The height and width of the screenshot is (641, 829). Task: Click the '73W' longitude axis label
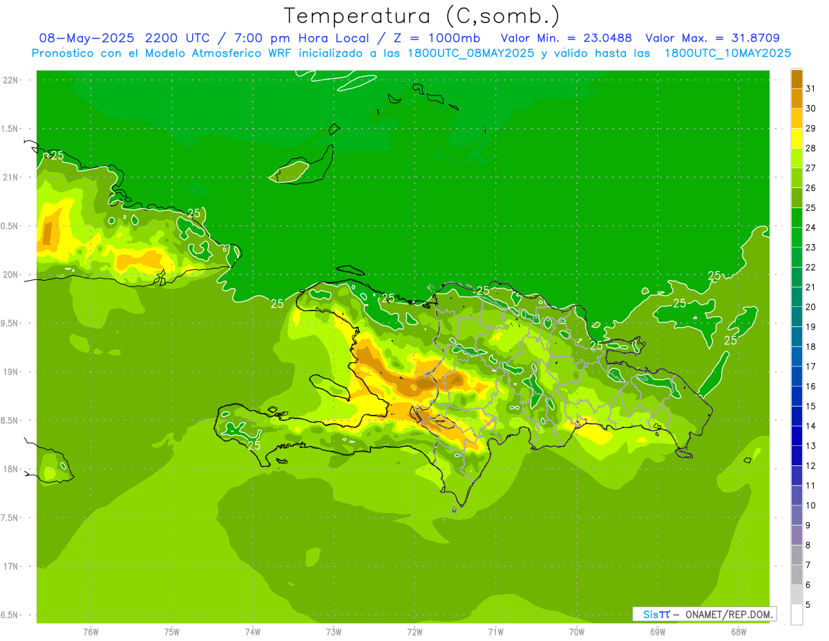tap(334, 632)
